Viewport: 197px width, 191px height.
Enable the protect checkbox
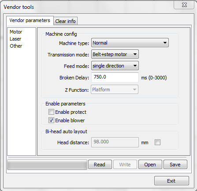point(51,112)
